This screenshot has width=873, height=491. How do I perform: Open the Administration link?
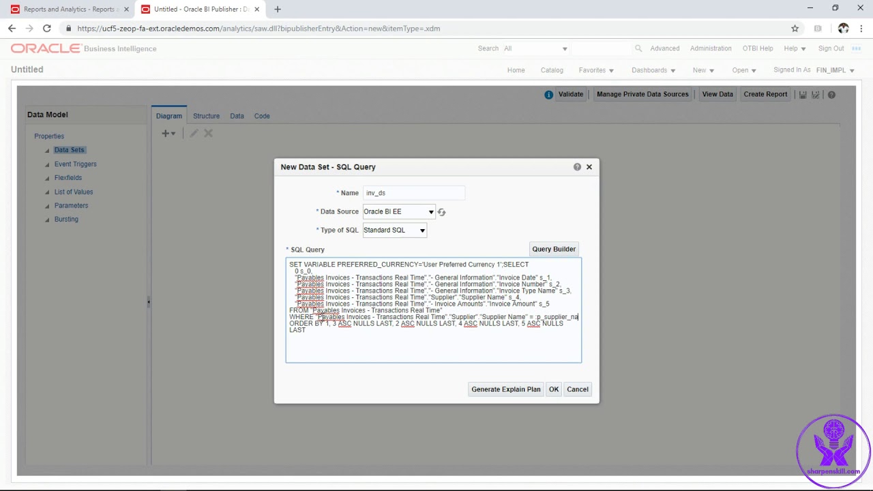(711, 48)
